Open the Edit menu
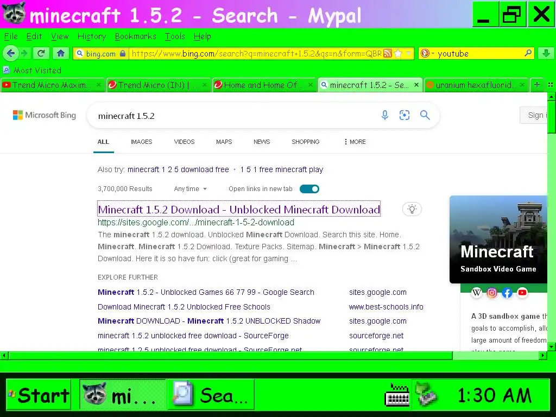Screen dimensions: 556x417 [34, 36]
